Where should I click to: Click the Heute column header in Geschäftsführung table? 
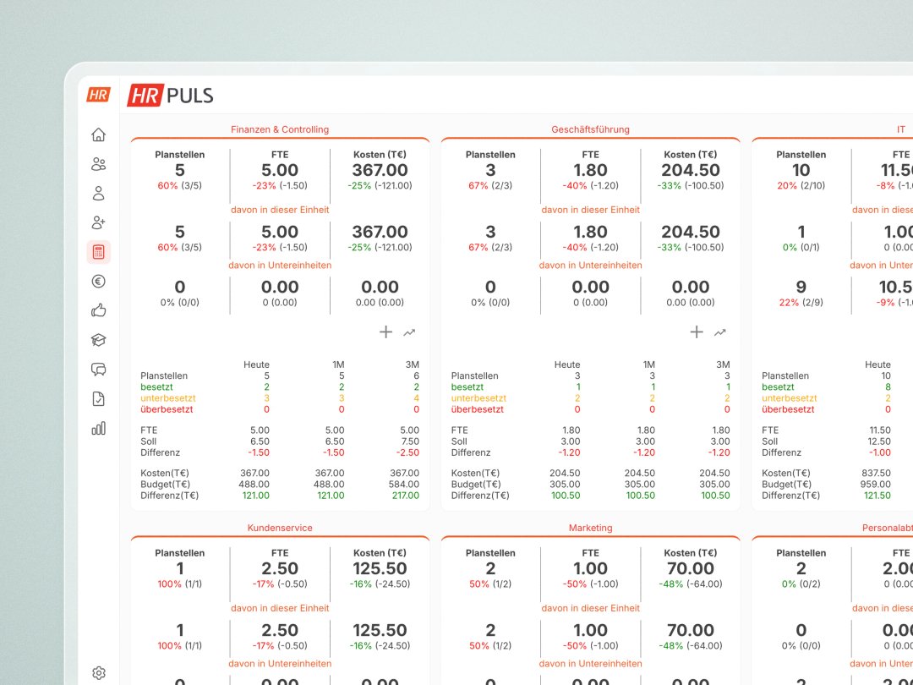click(567, 364)
